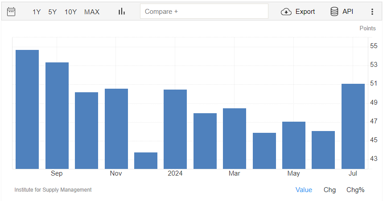
Task: Click the May bar
Action: pyautogui.click(x=294, y=145)
